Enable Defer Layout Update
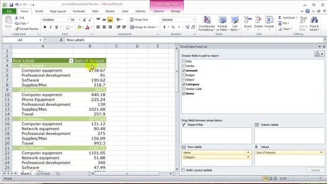 click(x=183, y=170)
